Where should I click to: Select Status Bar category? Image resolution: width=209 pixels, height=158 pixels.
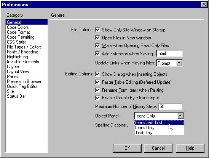pos(16,96)
